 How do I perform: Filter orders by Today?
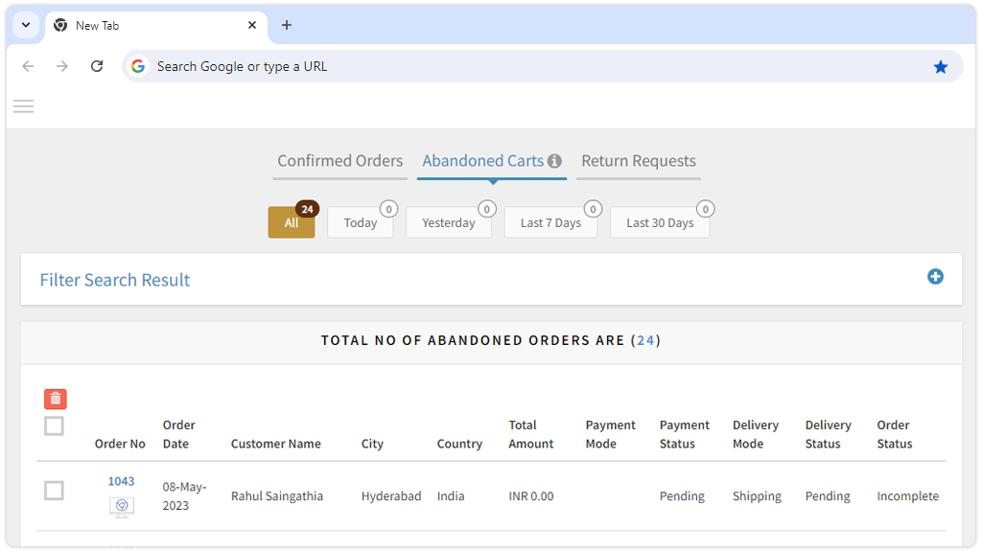point(360,222)
